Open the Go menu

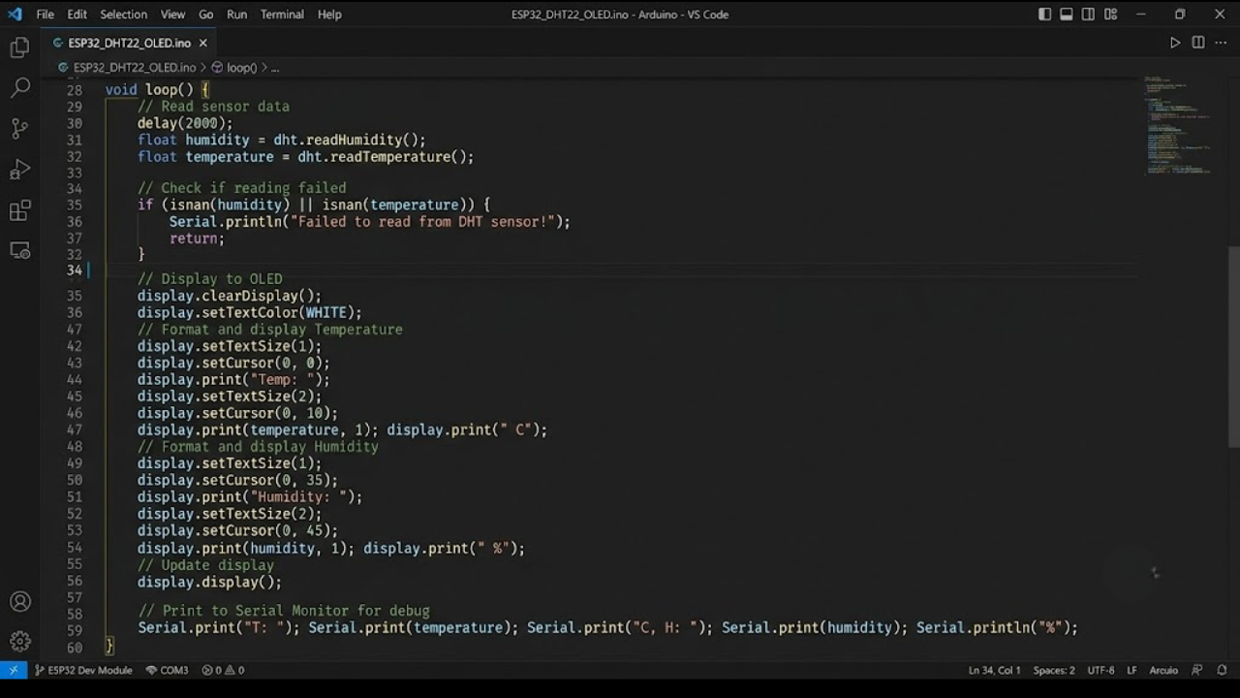point(206,15)
